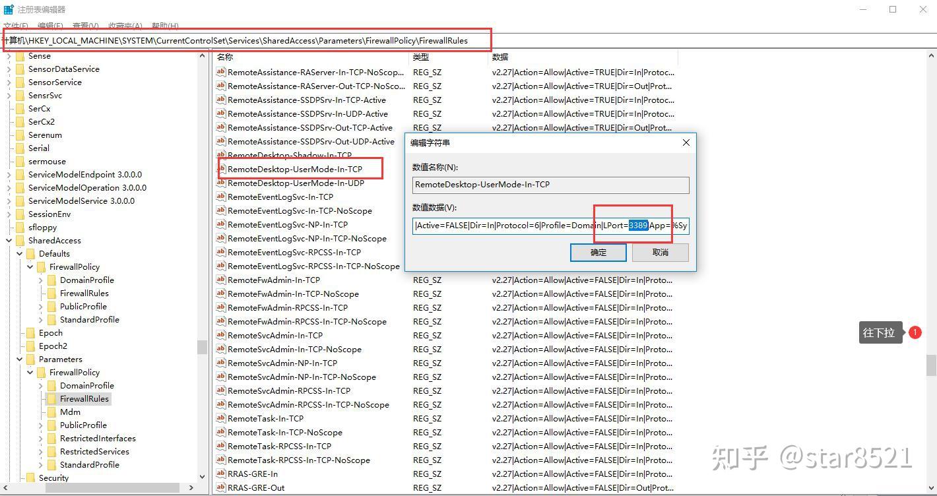
Task: Click the string icon beside RemoteDesktop-UserMode-In-UDP
Action: click(221, 183)
